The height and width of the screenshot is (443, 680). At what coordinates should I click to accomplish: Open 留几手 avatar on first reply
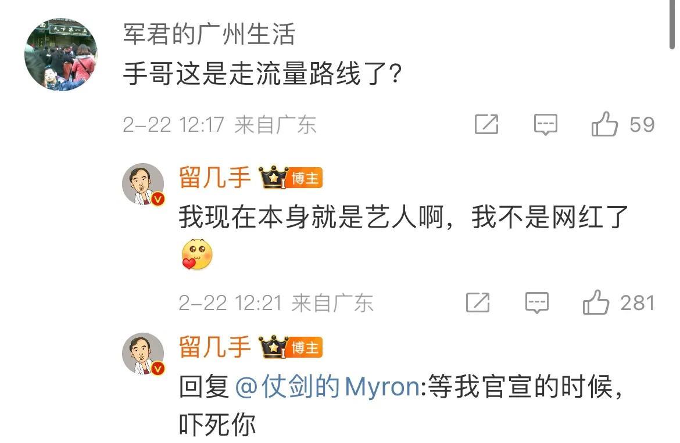coord(143,184)
